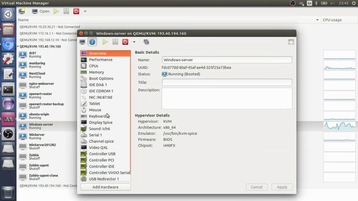Select IDE CDROM 1 device
The image size is (358, 201).
tap(106, 91)
